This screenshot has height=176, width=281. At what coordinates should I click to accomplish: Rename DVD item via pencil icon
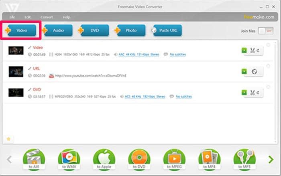[x=30, y=89]
